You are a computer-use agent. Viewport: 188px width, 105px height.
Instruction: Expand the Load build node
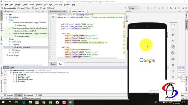tap(13, 75)
